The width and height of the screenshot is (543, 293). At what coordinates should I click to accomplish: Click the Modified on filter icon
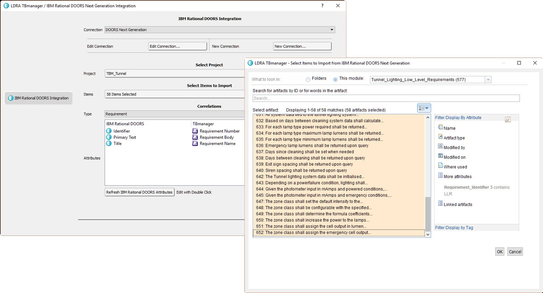point(440,156)
